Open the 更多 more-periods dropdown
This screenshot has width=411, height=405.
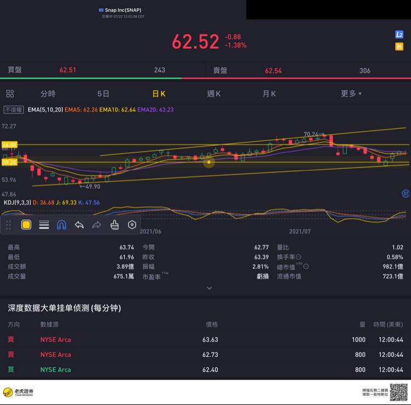point(351,94)
